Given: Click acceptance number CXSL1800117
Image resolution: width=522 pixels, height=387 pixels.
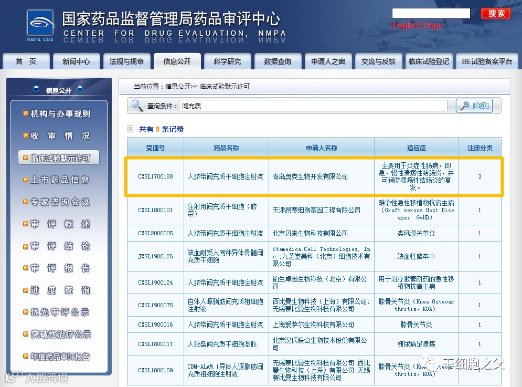Looking at the screenshot, I should pyautogui.click(x=155, y=343).
